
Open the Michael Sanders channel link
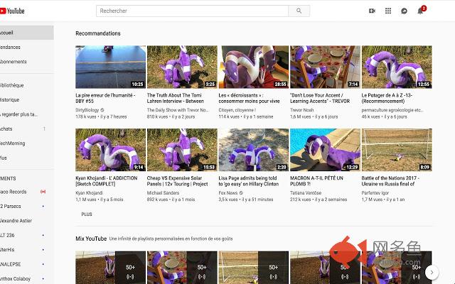(x=163, y=193)
